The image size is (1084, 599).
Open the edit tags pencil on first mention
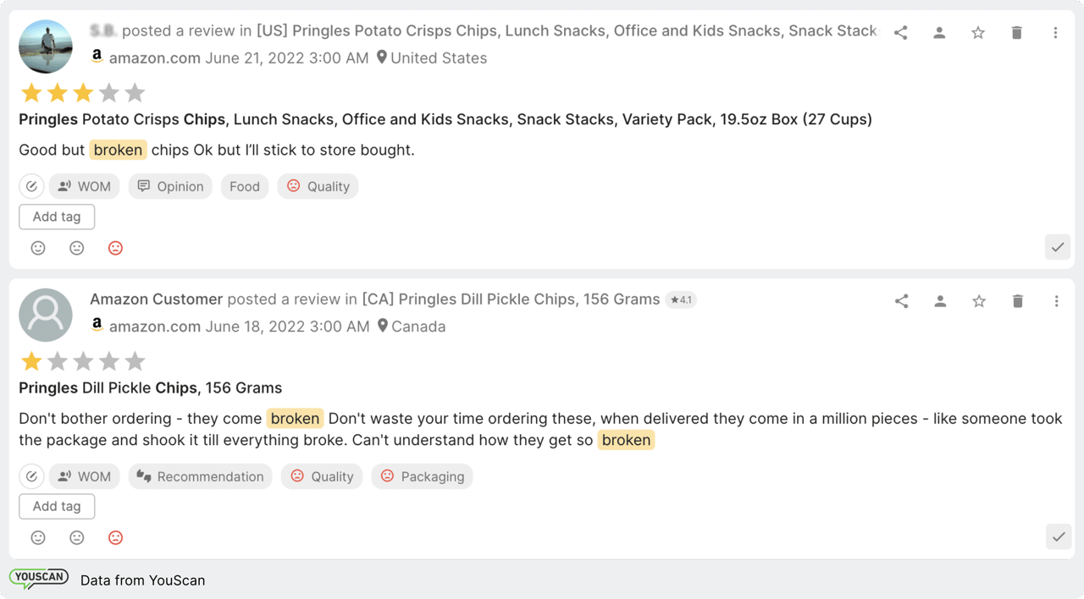point(31,186)
